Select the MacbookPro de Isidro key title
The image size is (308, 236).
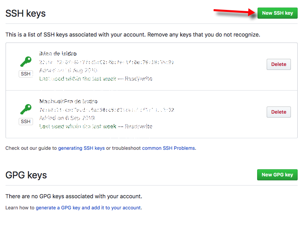point(68,101)
